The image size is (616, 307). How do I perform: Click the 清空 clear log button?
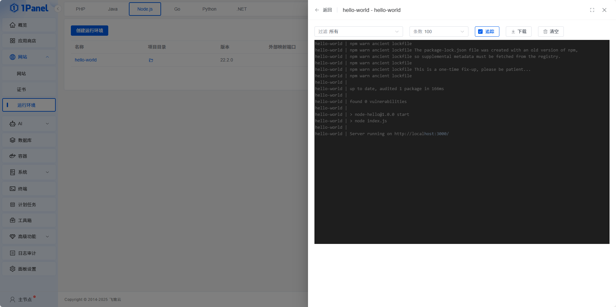(x=551, y=32)
